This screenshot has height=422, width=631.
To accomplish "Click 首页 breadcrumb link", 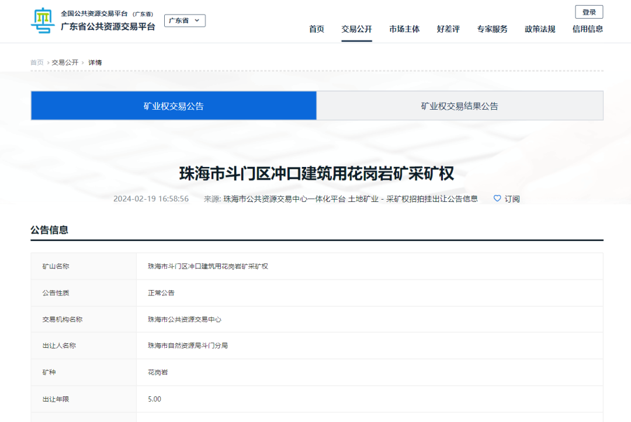I will [37, 62].
